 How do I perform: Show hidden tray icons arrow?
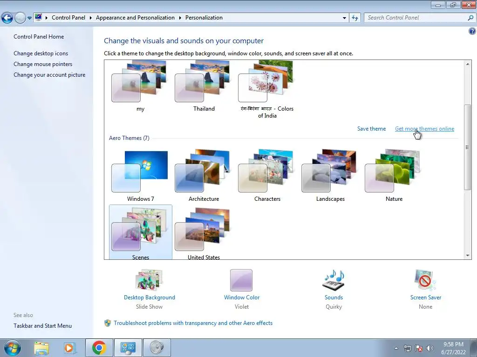pos(396,349)
